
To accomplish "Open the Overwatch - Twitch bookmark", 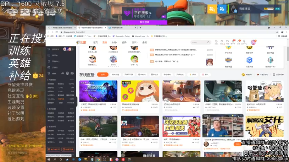I will pos(121,36).
